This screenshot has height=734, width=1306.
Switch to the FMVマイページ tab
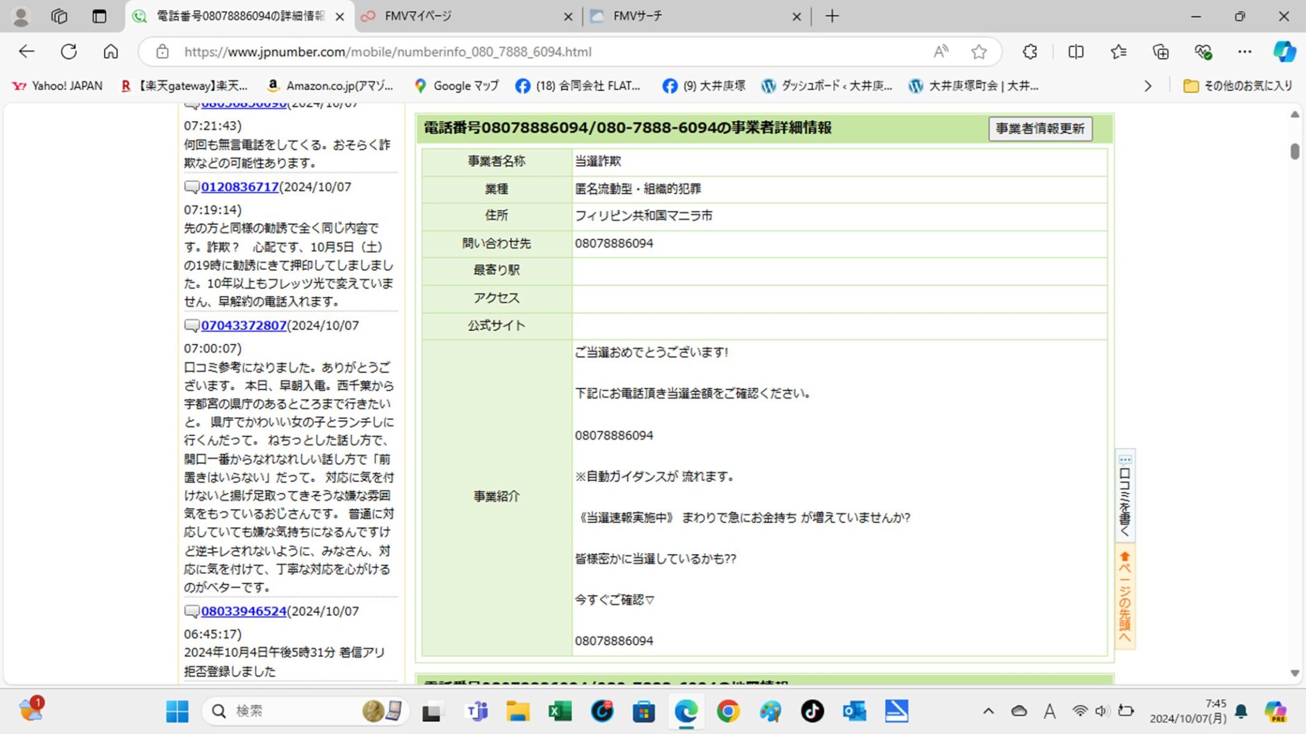[x=418, y=17]
